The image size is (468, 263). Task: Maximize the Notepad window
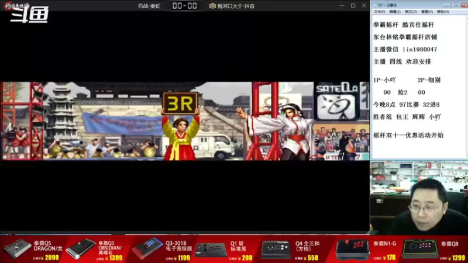[x=456, y=5]
